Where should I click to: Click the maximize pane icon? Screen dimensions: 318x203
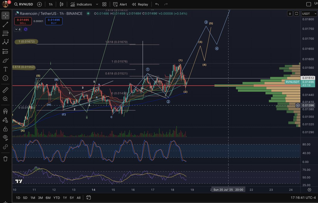click(297, 13)
